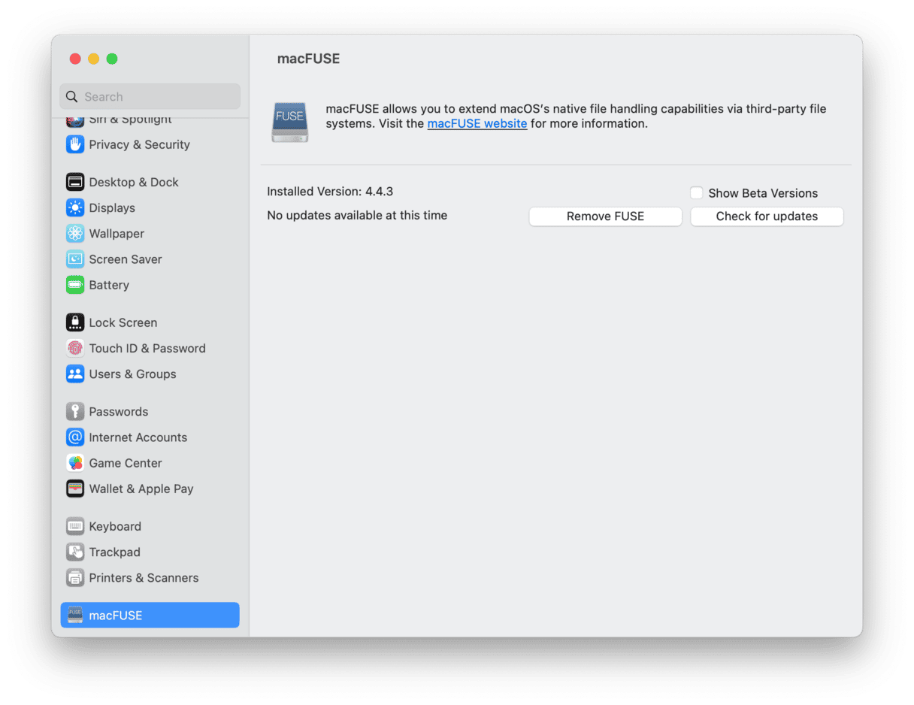Enable Show Beta Versions checkbox

697,193
